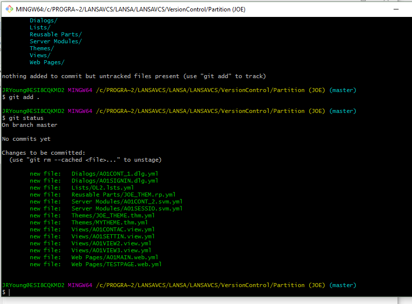Screen dimensions: 412x304
Task: Click the Git Bash icon in the title bar
Action: pos(9,8)
